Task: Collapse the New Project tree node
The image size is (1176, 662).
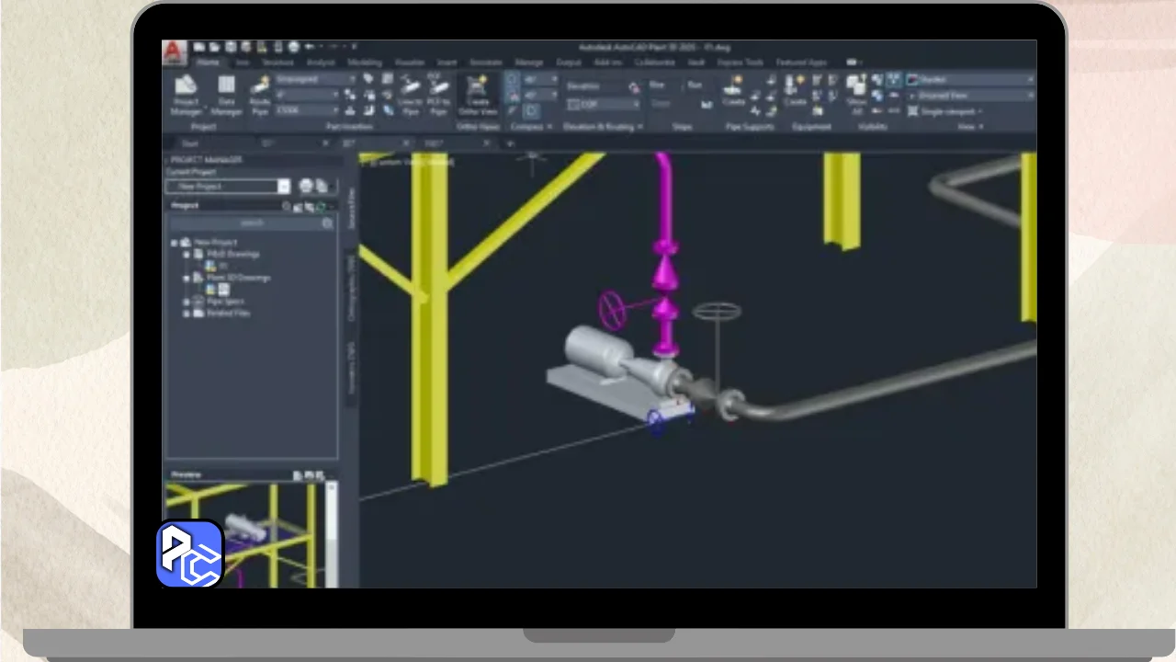Action: 175,243
